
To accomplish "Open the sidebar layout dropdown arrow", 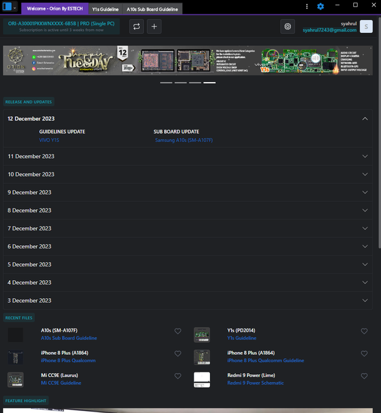I will (x=15, y=8).
